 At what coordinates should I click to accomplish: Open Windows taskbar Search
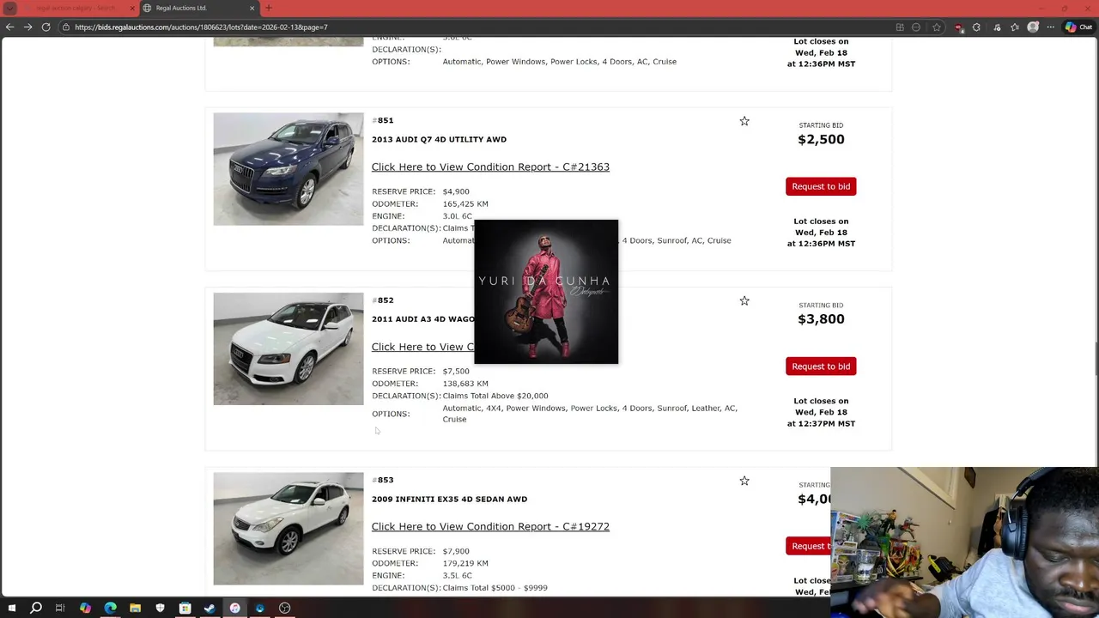tap(36, 608)
